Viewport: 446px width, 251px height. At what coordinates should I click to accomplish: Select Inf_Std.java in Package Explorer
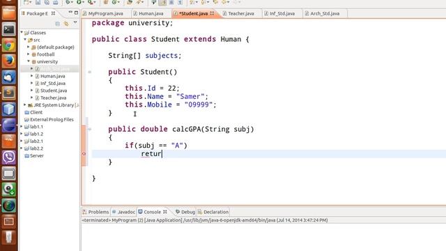point(53,84)
